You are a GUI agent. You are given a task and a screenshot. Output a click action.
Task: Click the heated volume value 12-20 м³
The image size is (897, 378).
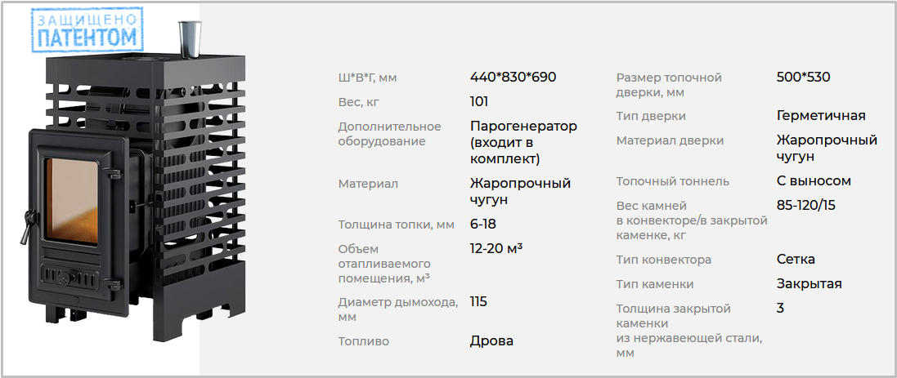pyautogui.click(x=496, y=248)
